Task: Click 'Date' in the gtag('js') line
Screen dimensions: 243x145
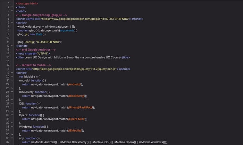Action: click(x=39, y=34)
